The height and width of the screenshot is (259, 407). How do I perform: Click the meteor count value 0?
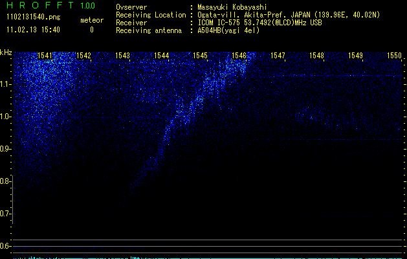click(92, 30)
